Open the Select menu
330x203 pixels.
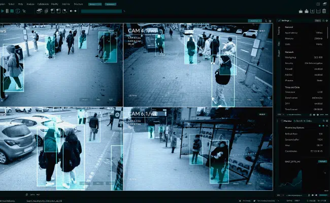pos(11,4)
